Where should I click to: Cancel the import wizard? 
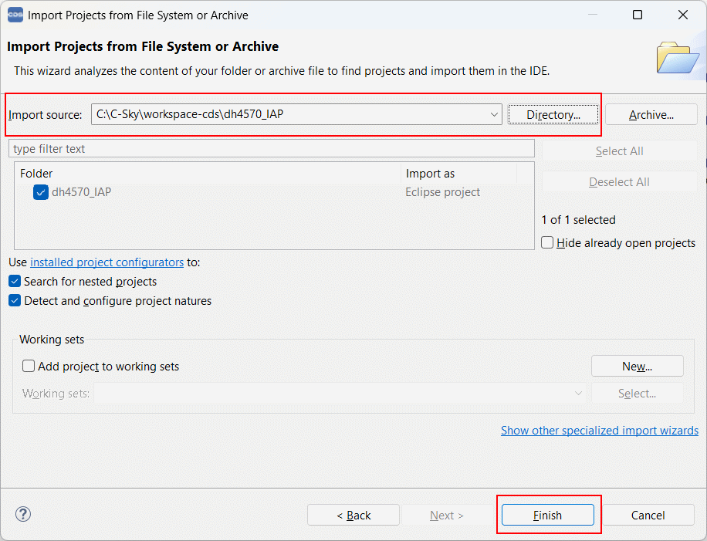click(x=648, y=515)
